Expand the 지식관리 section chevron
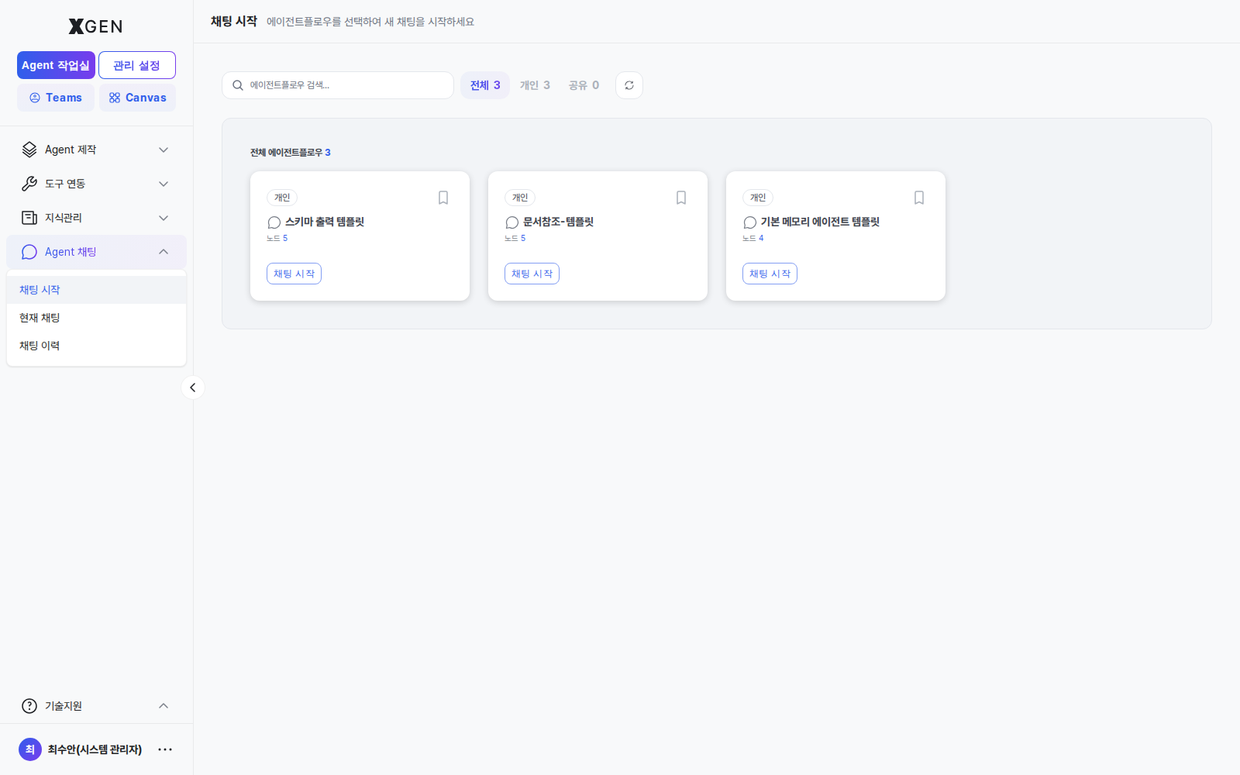1240x775 pixels. (x=164, y=218)
